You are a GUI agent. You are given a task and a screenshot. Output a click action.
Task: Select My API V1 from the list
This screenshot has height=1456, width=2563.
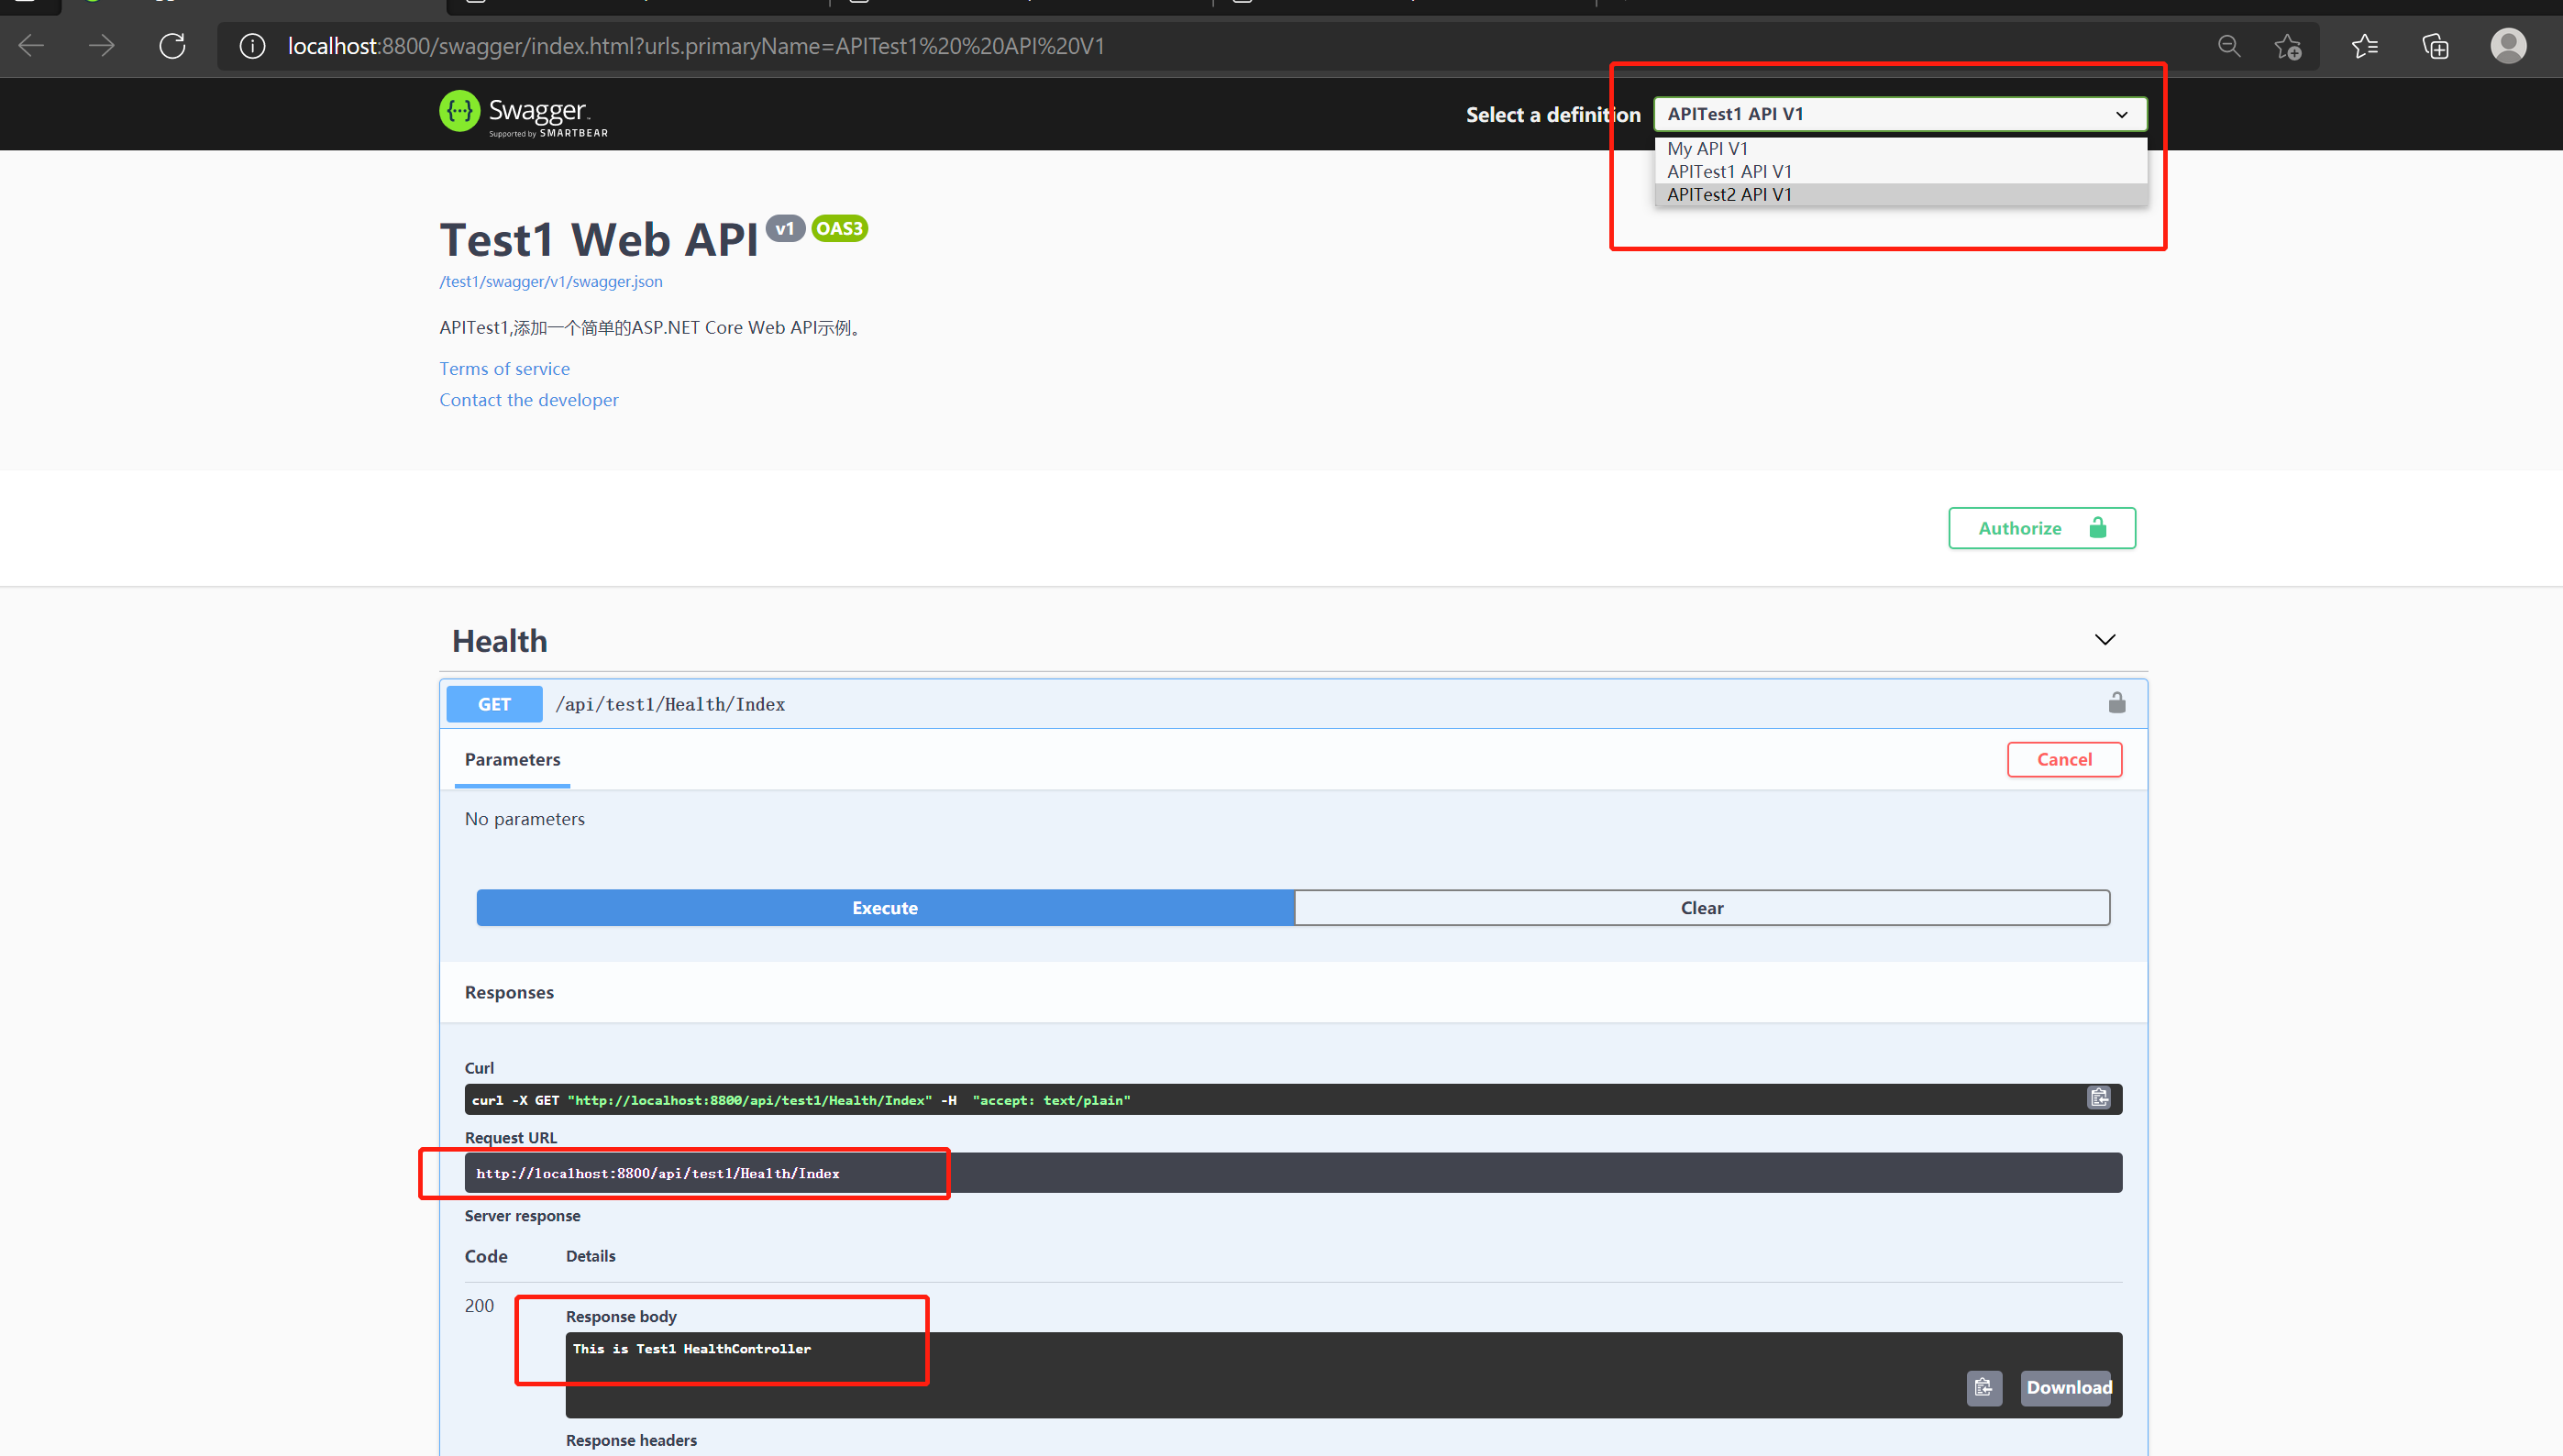click(1708, 148)
